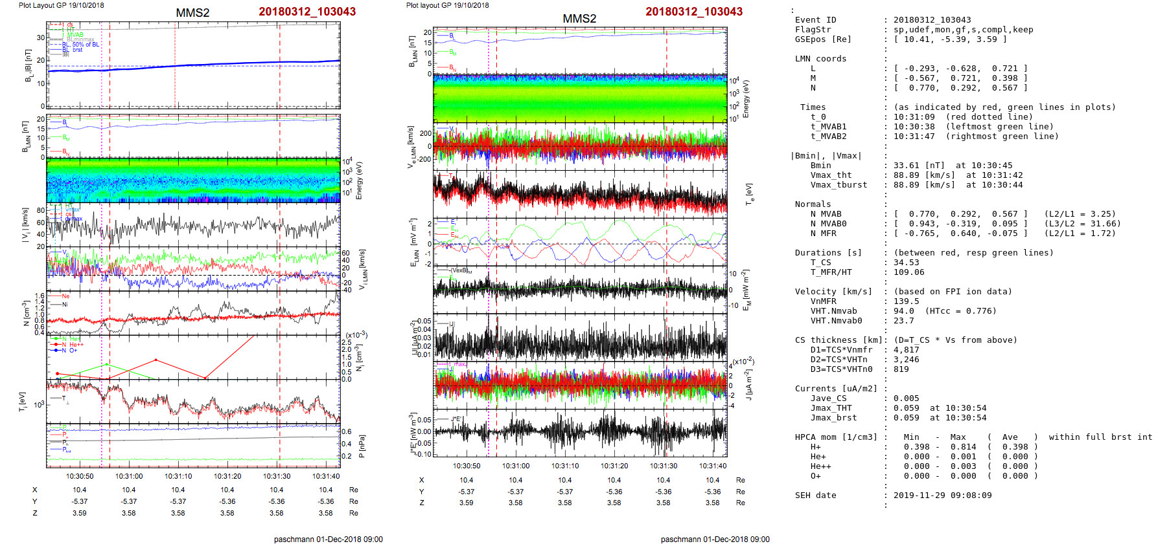Click the middle 'paschmann 01-Dec-2018 09:00' footer
1169x544 pixels.
pos(715,539)
